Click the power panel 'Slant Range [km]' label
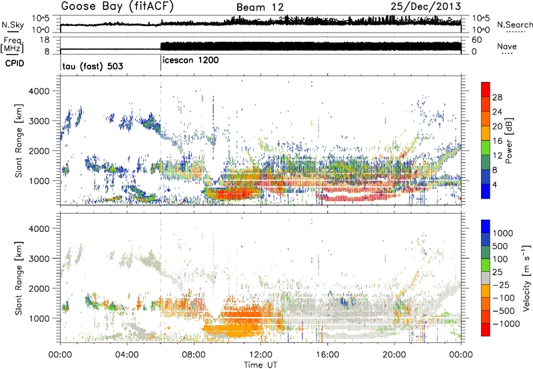Image resolution: width=533 pixels, height=369 pixels. [19, 141]
